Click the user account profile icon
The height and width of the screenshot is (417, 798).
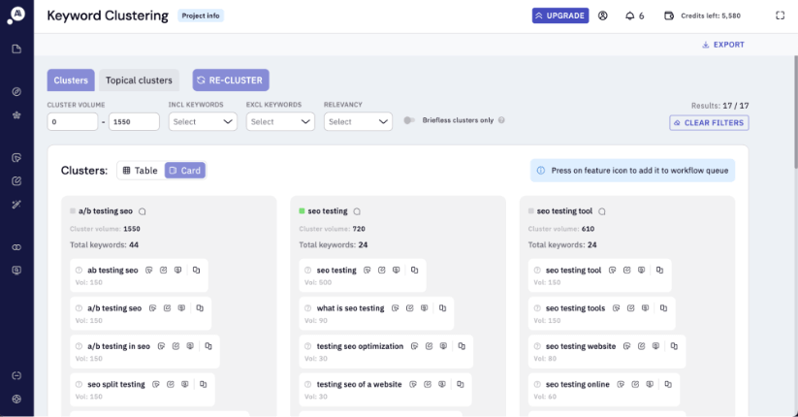(x=603, y=16)
